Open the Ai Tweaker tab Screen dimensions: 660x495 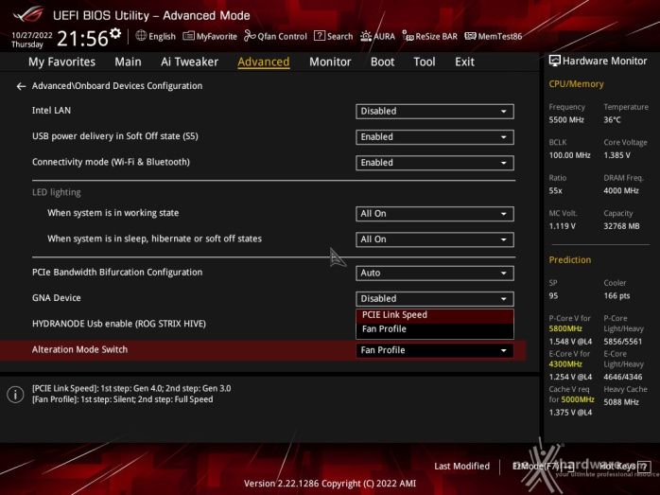click(x=189, y=62)
